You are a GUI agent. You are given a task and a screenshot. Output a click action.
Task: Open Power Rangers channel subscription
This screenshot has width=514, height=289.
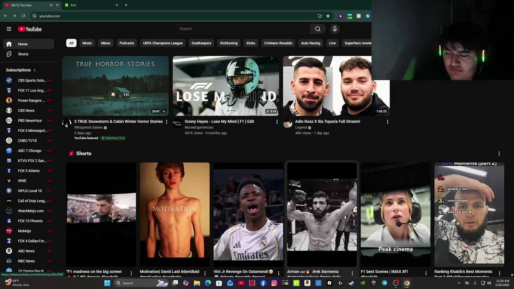tap(28, 100)
